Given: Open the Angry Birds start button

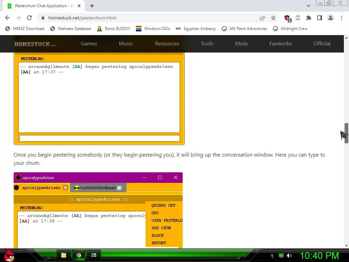Looking at the screenshot, I should coord(9,255).
